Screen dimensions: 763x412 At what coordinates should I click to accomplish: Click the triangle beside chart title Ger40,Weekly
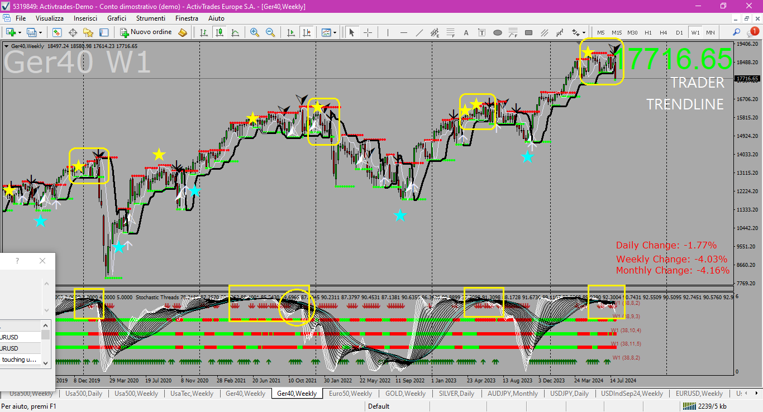coord(6,46)
